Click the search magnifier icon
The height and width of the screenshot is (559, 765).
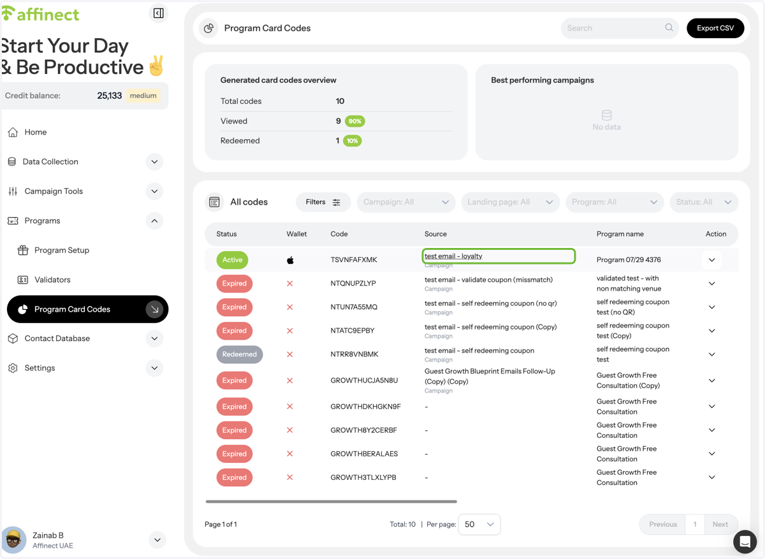pos(669,27)
